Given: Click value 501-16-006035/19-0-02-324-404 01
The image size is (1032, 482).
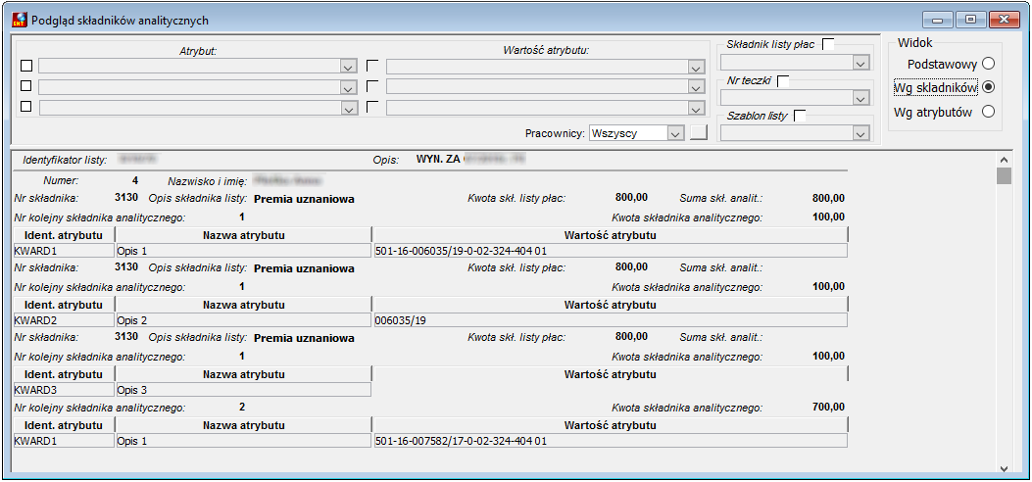Looking at the screenshot, I should [x=610, y=251].
